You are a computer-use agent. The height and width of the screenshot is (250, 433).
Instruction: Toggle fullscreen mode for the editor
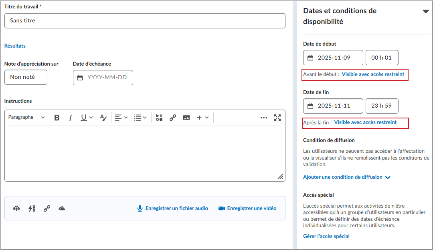(x=277, y=117)
